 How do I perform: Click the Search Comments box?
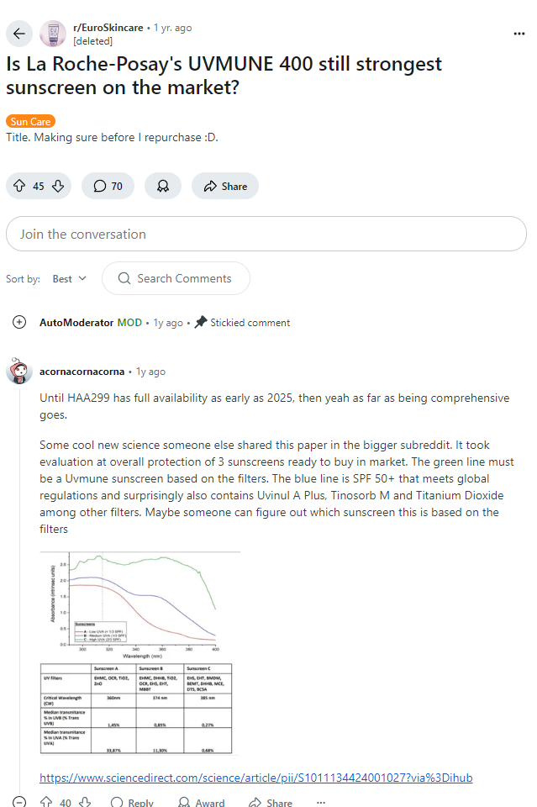click(176, 278)
